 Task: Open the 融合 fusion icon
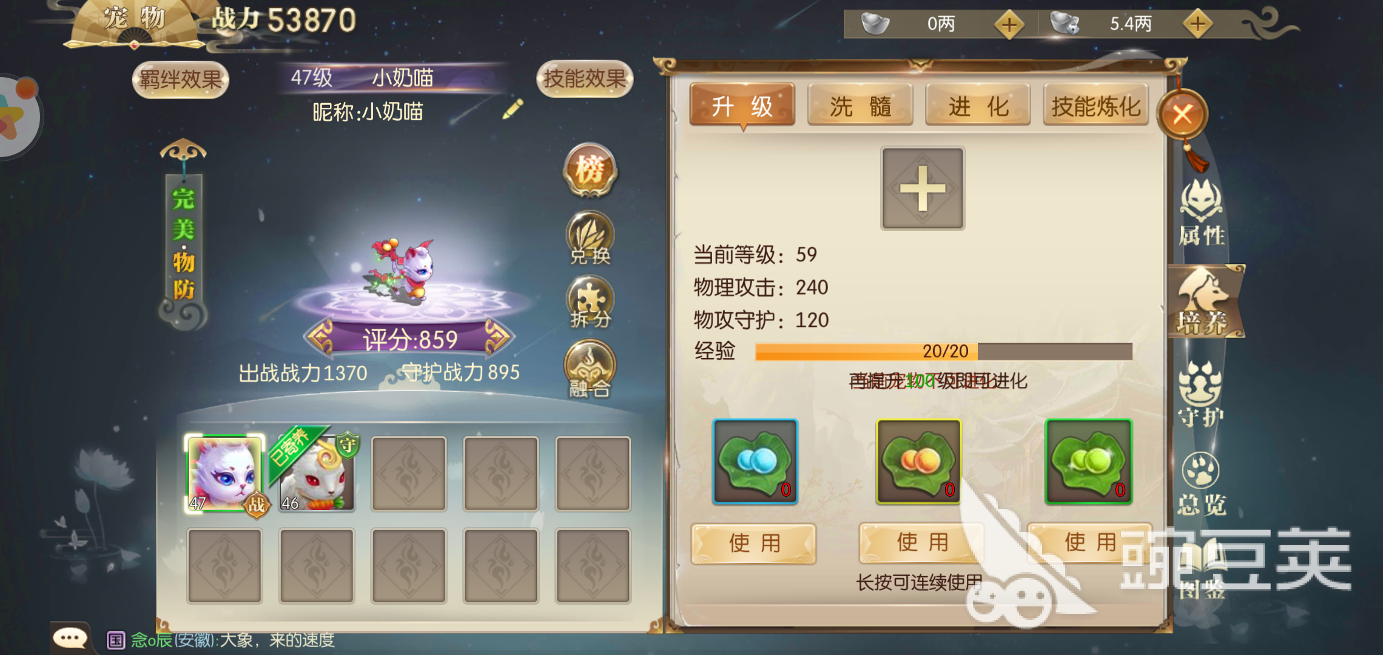[x=590, y=369]
